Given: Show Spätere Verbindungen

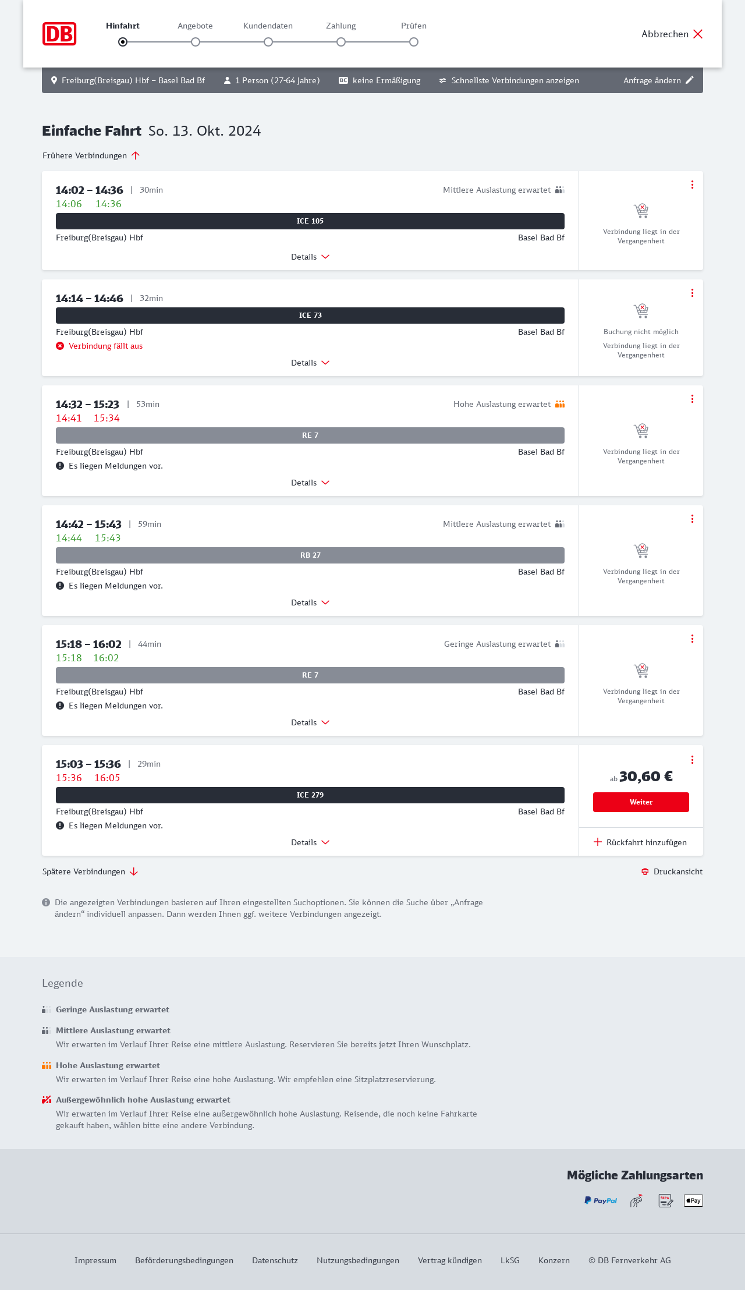Looking at the screenshot, I should [90, 871].
